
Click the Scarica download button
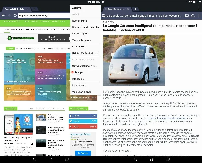[83, 153]
